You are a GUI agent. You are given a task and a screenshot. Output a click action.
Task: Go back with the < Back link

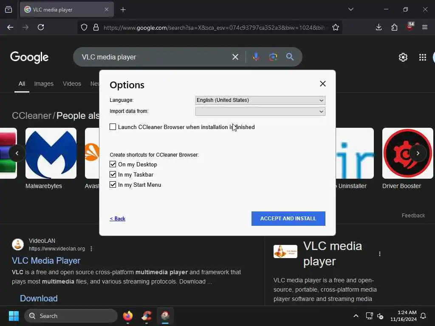click(118, 219)
